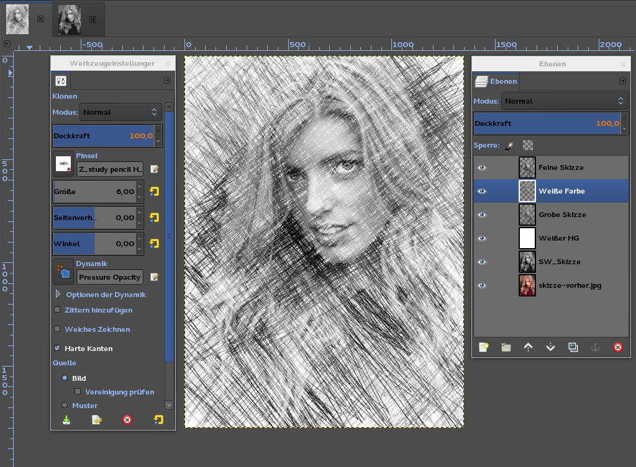
Task: Lower the selected layer one step
Action: (x=550, y=347)
